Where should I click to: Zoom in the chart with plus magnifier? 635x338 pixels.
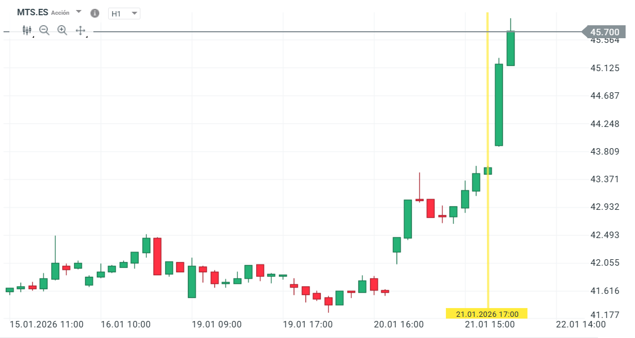62,30
